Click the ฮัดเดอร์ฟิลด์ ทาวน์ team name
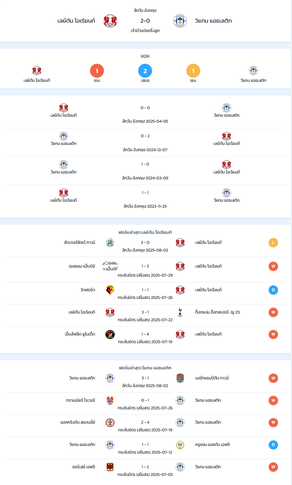Screen dimensions: 292x485 pyautogui.click(x=80, y=243)
